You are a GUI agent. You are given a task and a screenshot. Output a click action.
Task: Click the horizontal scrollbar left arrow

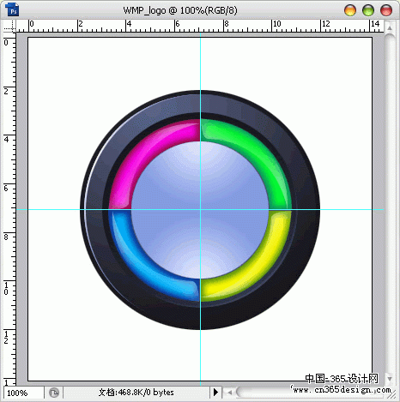click(x=229, y=393)
